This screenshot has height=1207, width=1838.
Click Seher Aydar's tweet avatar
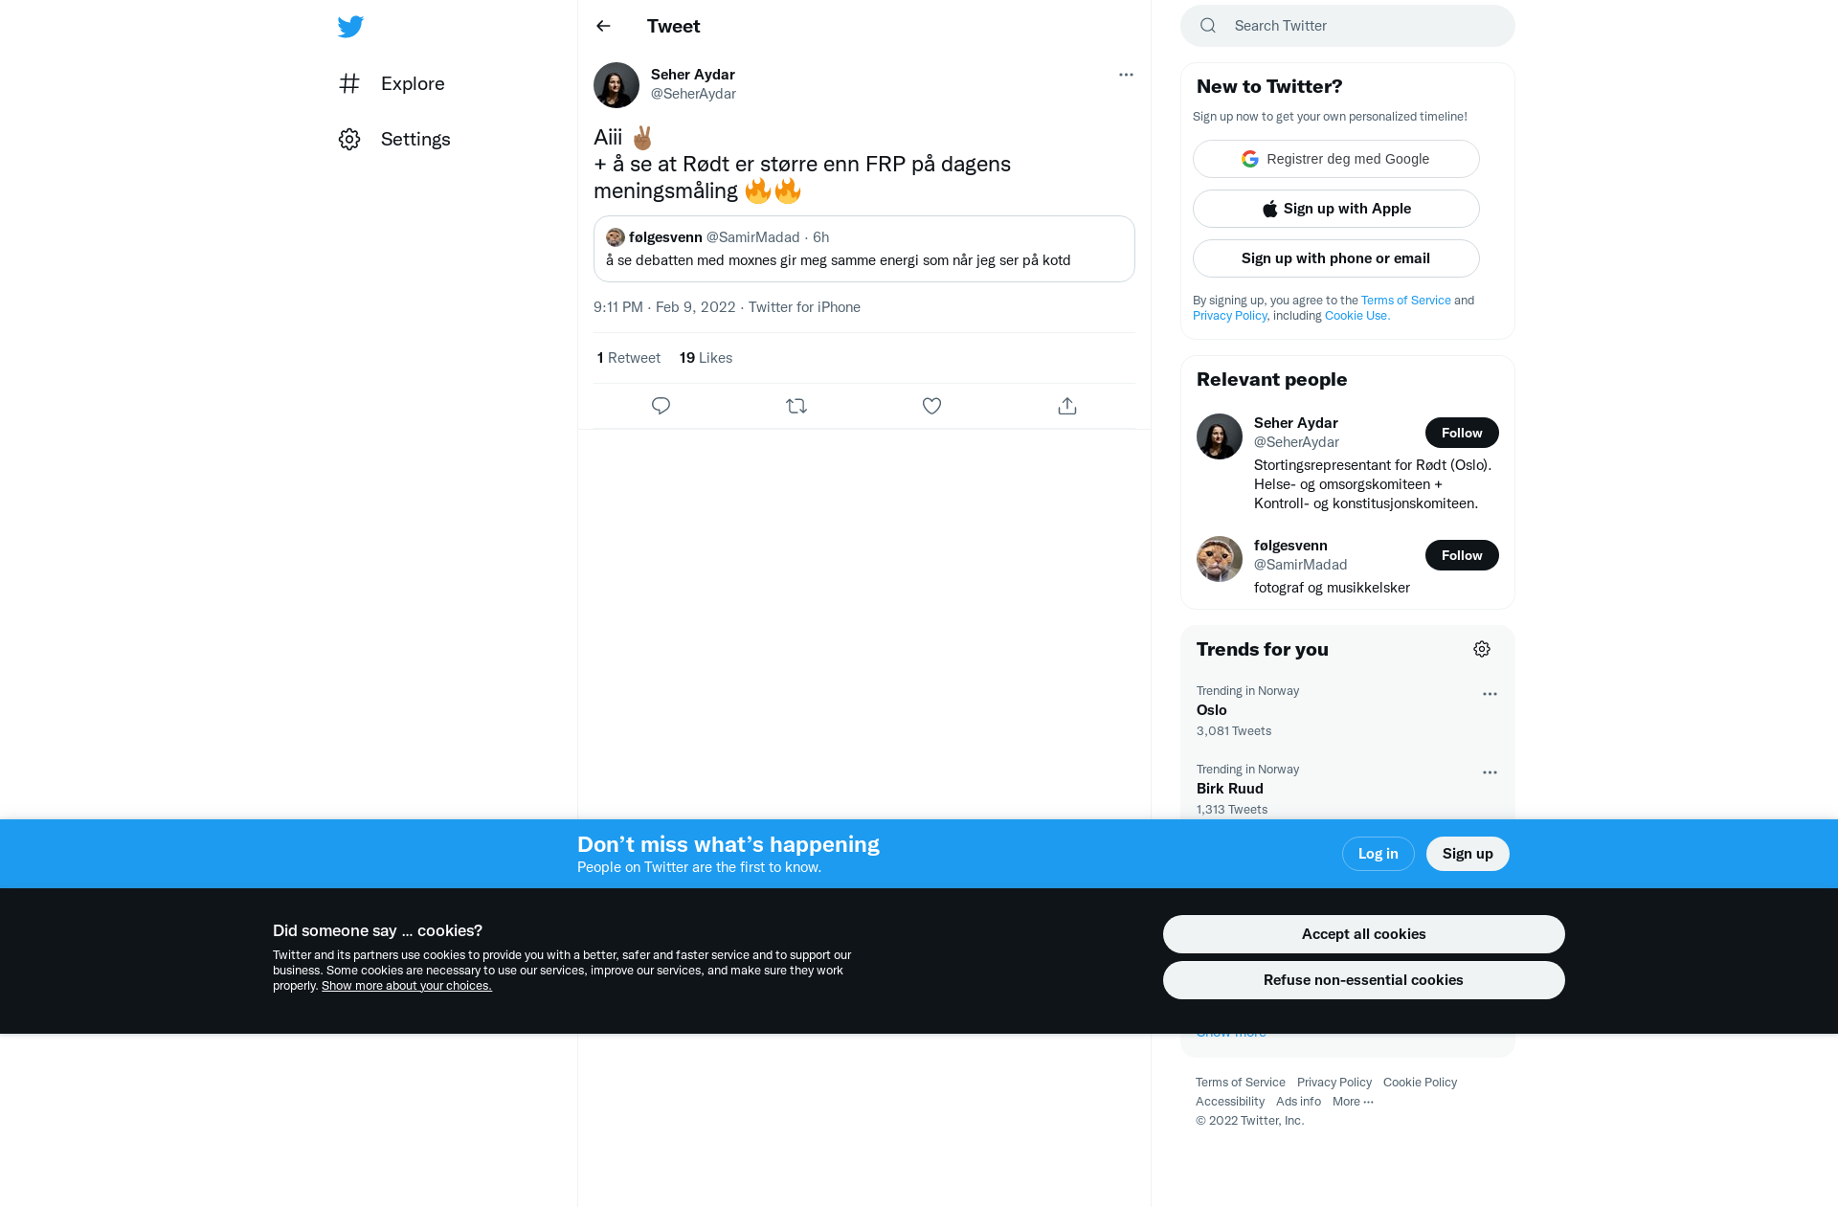click(616, 85)
